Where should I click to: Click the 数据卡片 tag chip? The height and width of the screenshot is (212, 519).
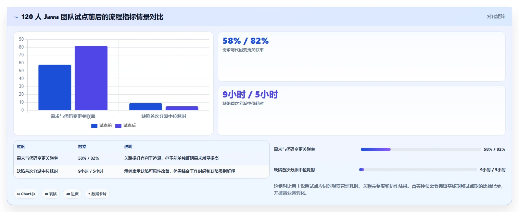(x=97, y=194)
